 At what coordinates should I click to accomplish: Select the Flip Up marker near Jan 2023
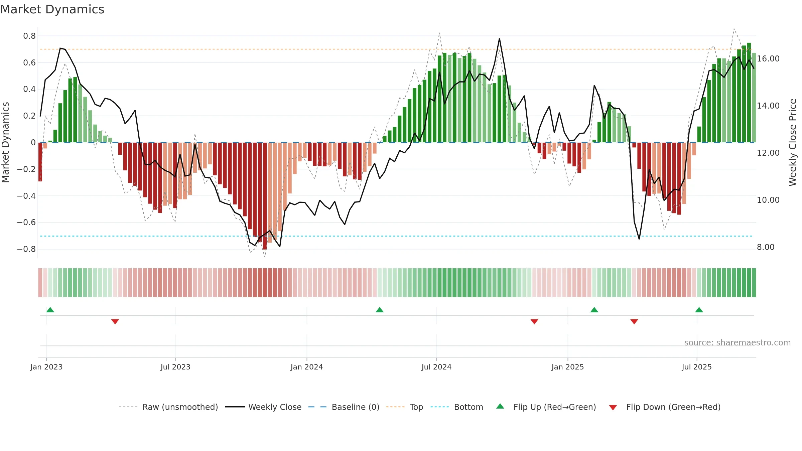click(50, 310)
